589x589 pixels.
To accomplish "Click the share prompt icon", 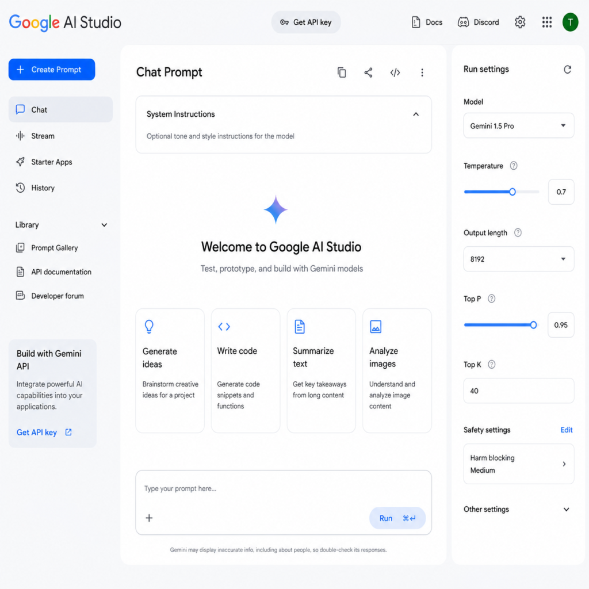I will click(x=368, y=72).
